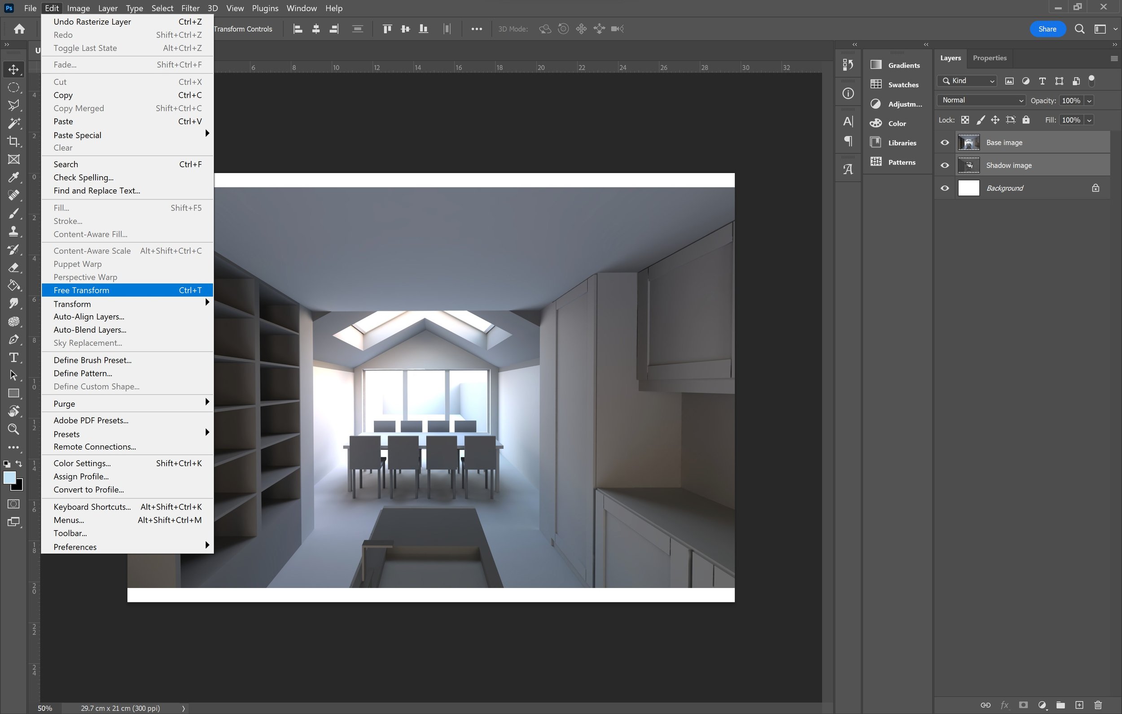Select the Crop tool

pyautogui.click(x=13, y=141)
